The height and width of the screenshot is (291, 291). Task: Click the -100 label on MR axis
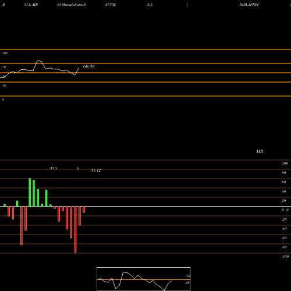[285, 257]
